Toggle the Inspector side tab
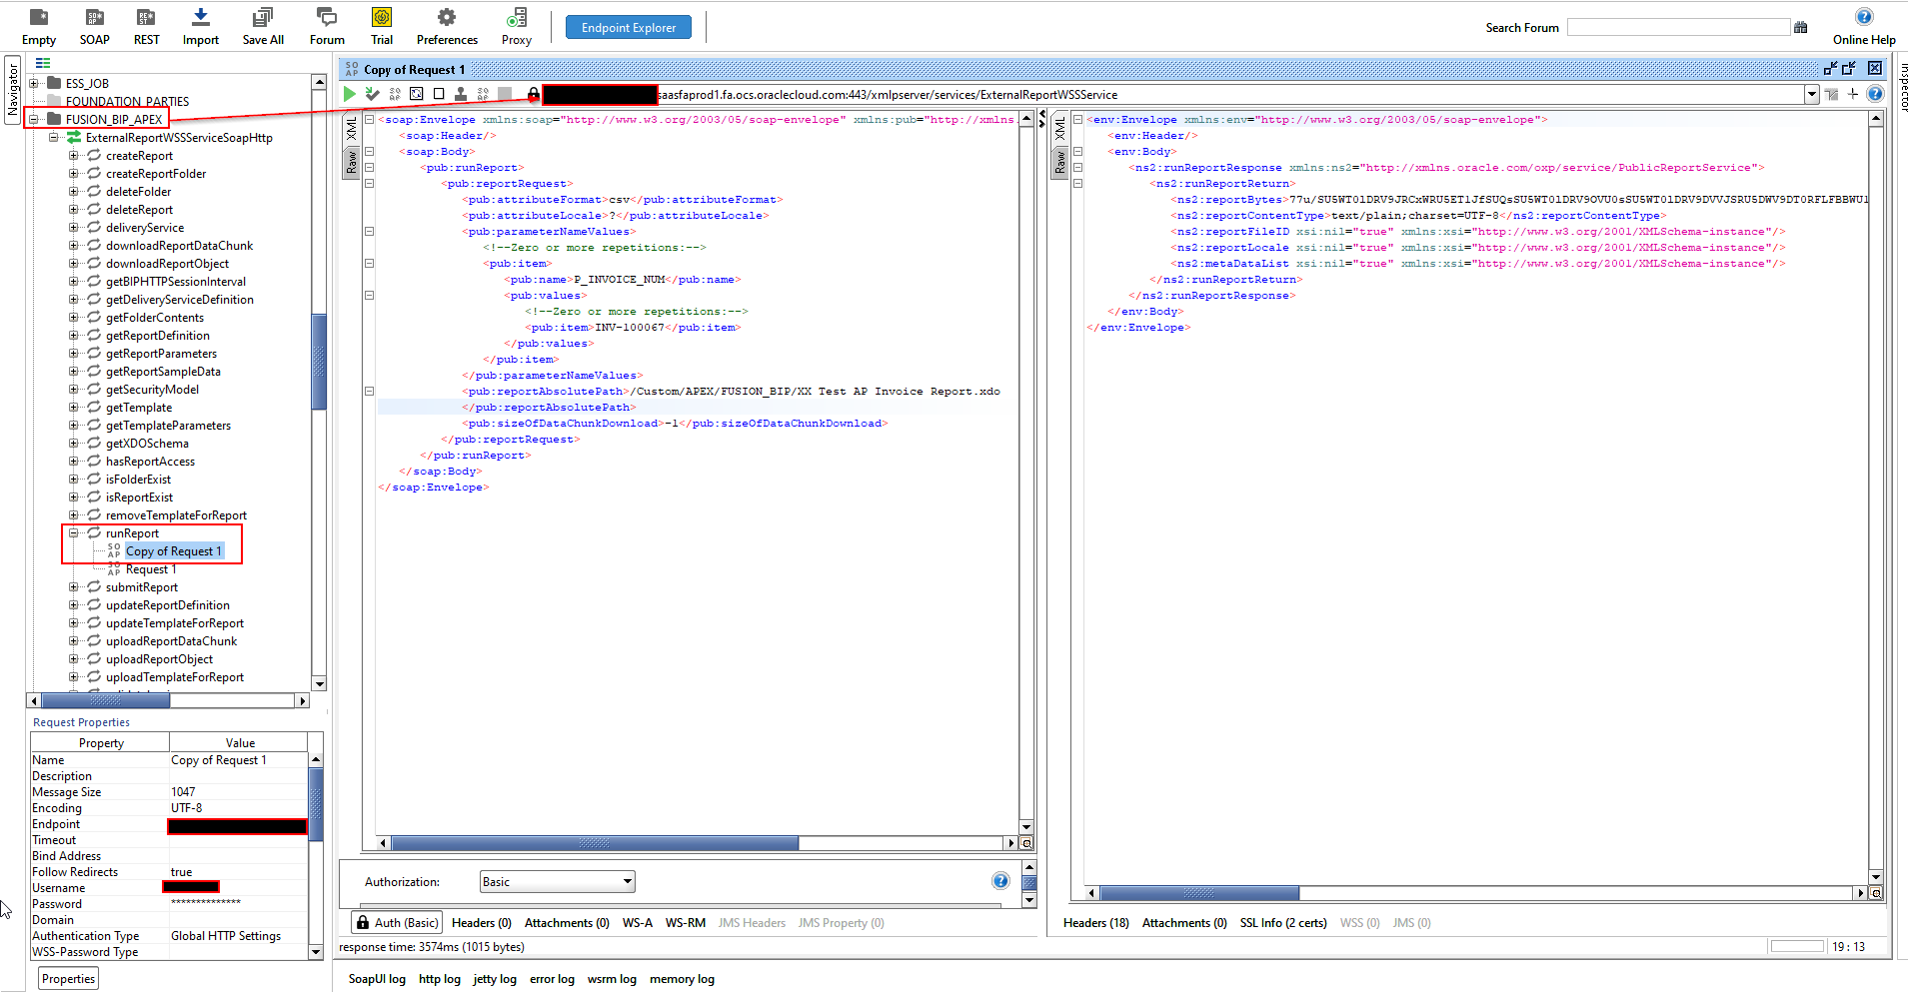 click(x=1902, y=86)
